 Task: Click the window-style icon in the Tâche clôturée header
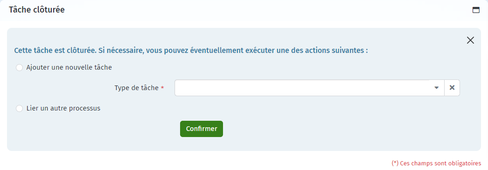coord(476,10)
